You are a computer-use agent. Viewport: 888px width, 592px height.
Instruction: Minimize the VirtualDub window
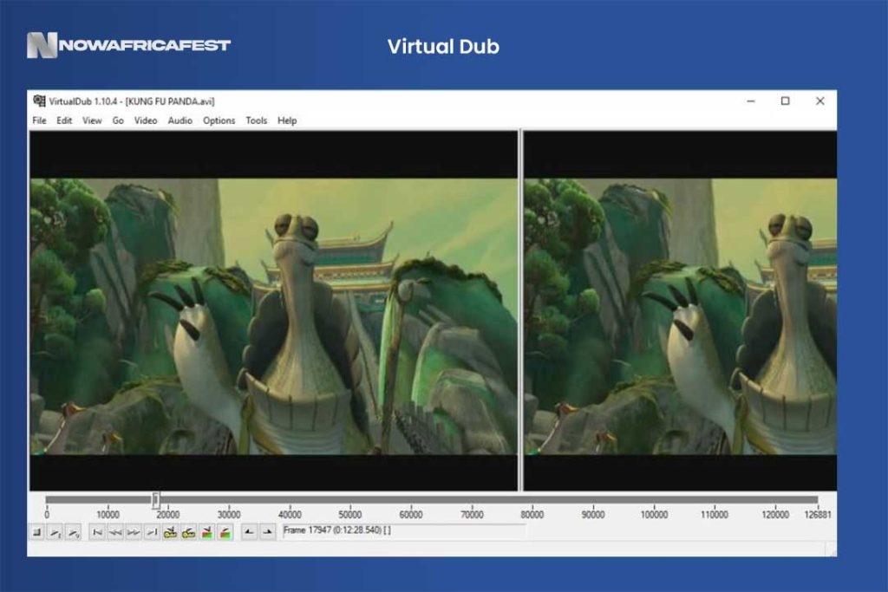[x=751, y=101]
